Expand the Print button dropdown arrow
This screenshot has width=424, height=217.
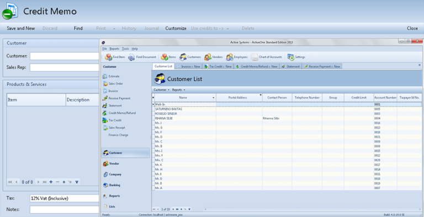coord(114,29)
